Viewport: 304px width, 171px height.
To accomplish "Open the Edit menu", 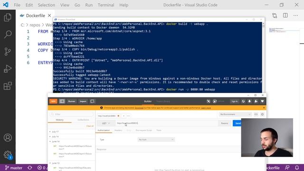I will [29, 5].
